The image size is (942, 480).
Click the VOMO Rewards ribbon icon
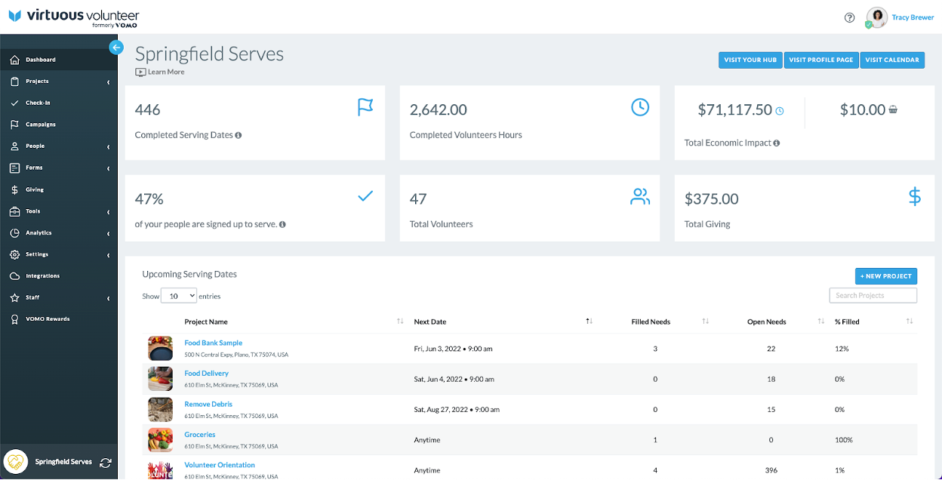(14, 319)
